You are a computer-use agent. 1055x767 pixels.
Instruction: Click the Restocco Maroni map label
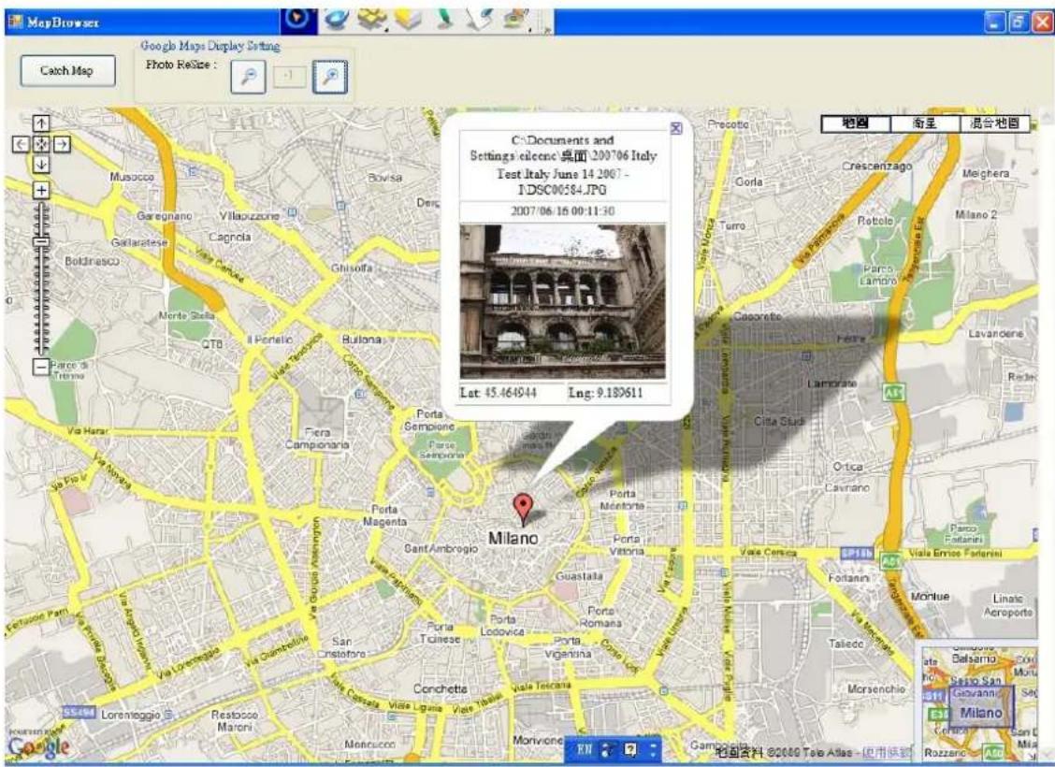234,720
